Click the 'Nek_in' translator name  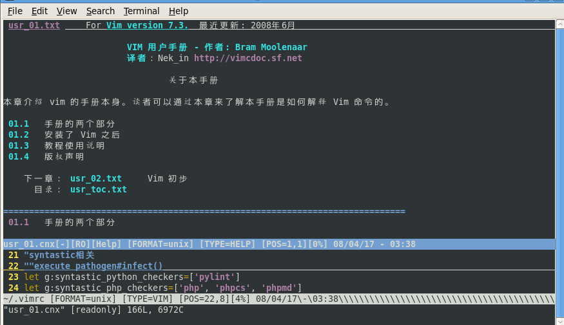click(173, 58)
